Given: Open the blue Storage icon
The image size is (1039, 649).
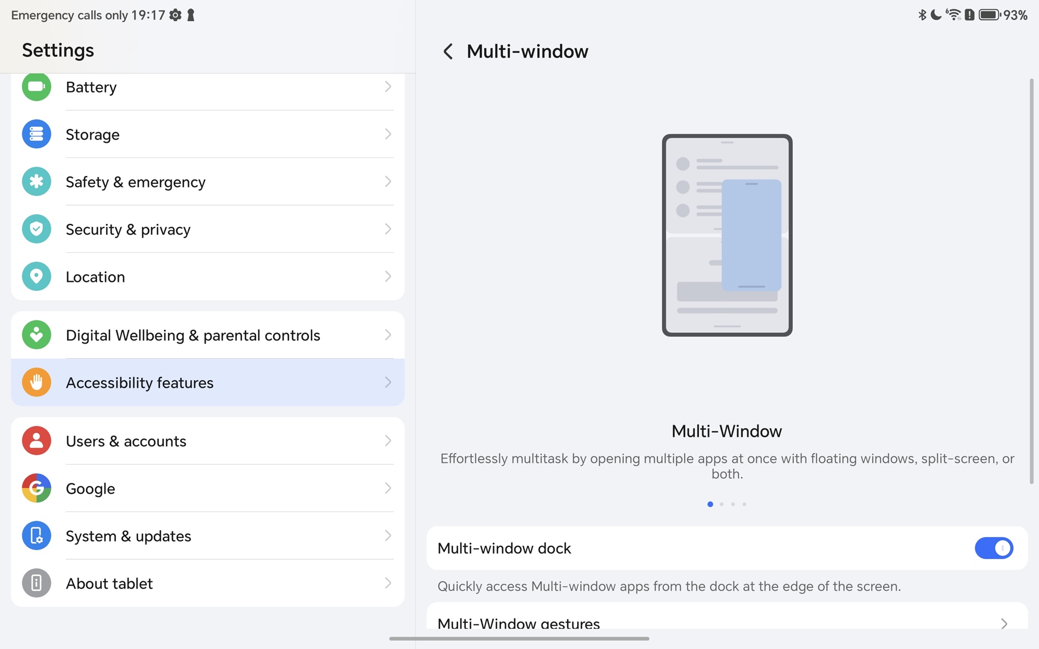Looking at the screenshot, I should (x=36, y=134).
